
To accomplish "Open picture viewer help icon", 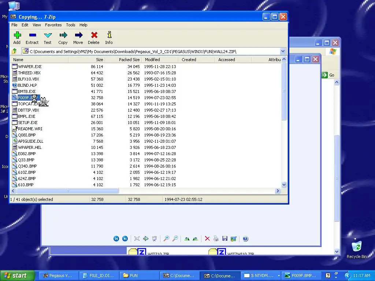I will point(245,239).
